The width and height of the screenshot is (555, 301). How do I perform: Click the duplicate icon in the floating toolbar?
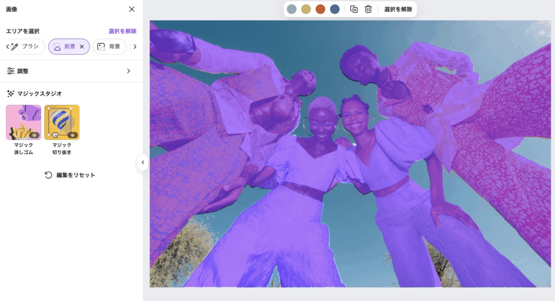(x=354, y=9)
